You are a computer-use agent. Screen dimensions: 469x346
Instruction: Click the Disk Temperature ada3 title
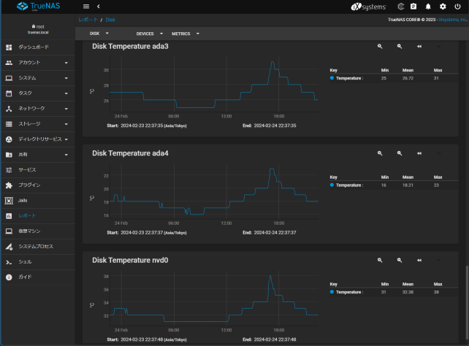point(130,46)
